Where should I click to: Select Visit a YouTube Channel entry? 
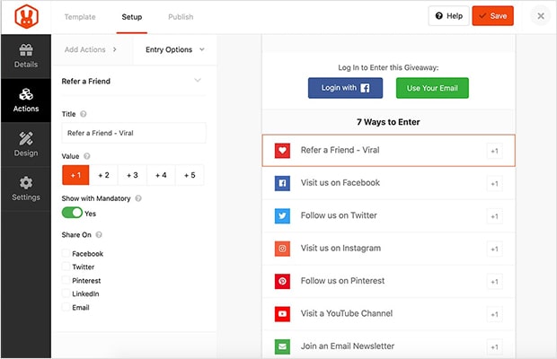[x=389, y=313]
